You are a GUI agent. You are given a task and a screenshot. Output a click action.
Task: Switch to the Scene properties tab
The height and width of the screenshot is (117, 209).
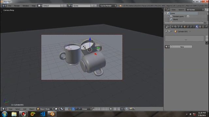179,27
